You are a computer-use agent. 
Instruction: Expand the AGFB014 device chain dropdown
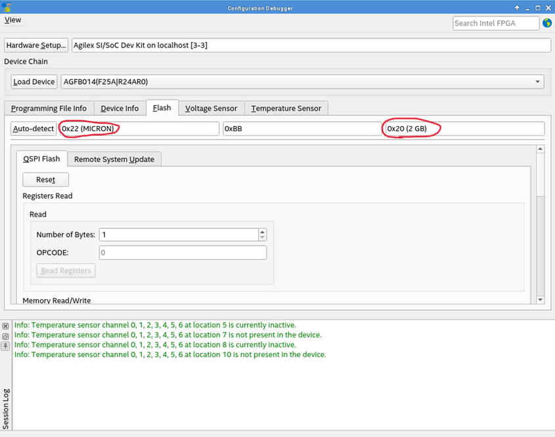[x=302, y=81]
